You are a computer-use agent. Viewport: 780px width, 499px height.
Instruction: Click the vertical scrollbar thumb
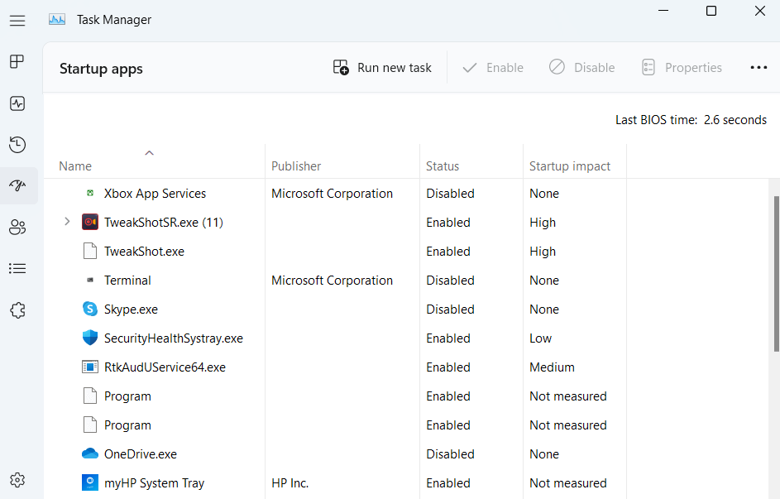point(776,274)
